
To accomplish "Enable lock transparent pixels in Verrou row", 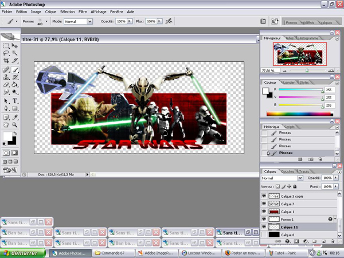I will [277, 186].
